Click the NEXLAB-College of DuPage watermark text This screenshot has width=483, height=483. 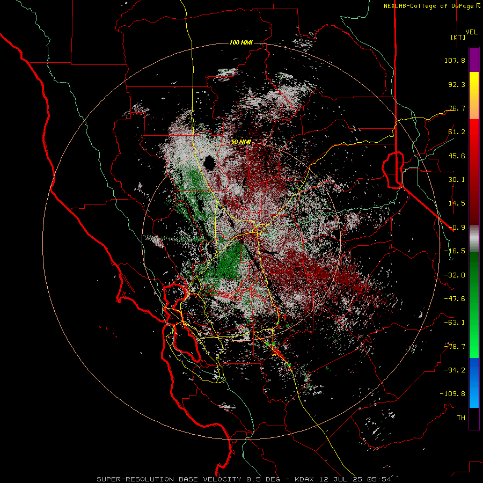pyautogui.click(x=432, y=6)
